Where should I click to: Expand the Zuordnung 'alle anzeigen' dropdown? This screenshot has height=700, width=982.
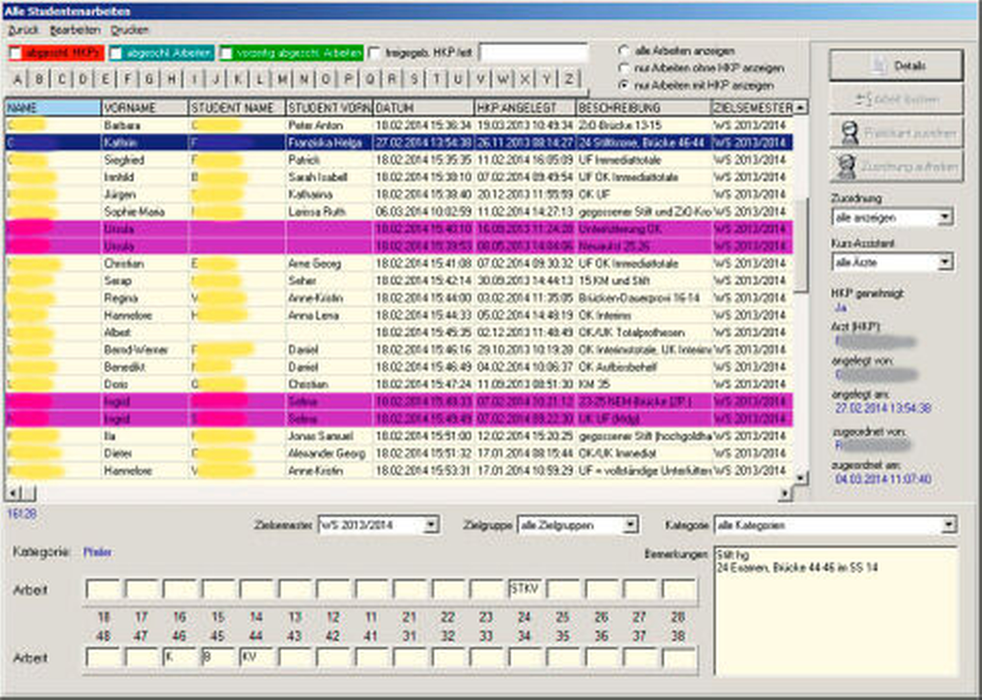[945, 217]
